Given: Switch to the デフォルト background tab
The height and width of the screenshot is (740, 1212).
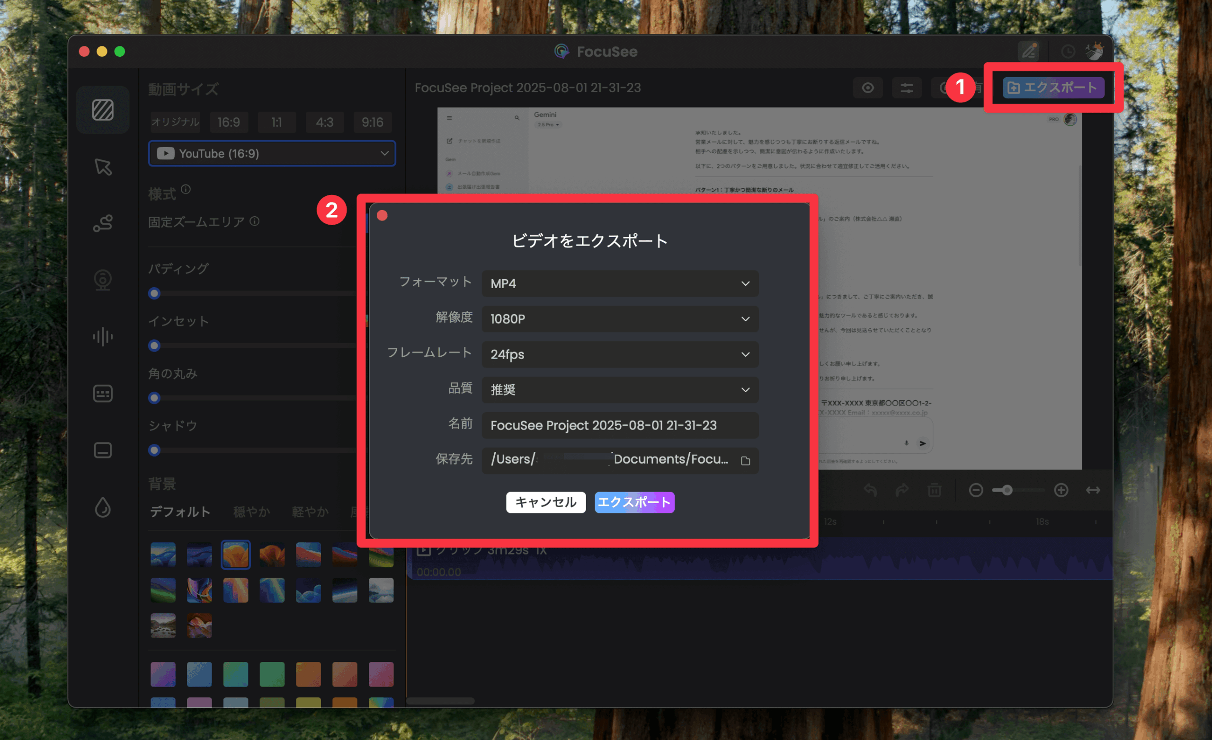Looking at the screenshot, I should click(180, 512).
